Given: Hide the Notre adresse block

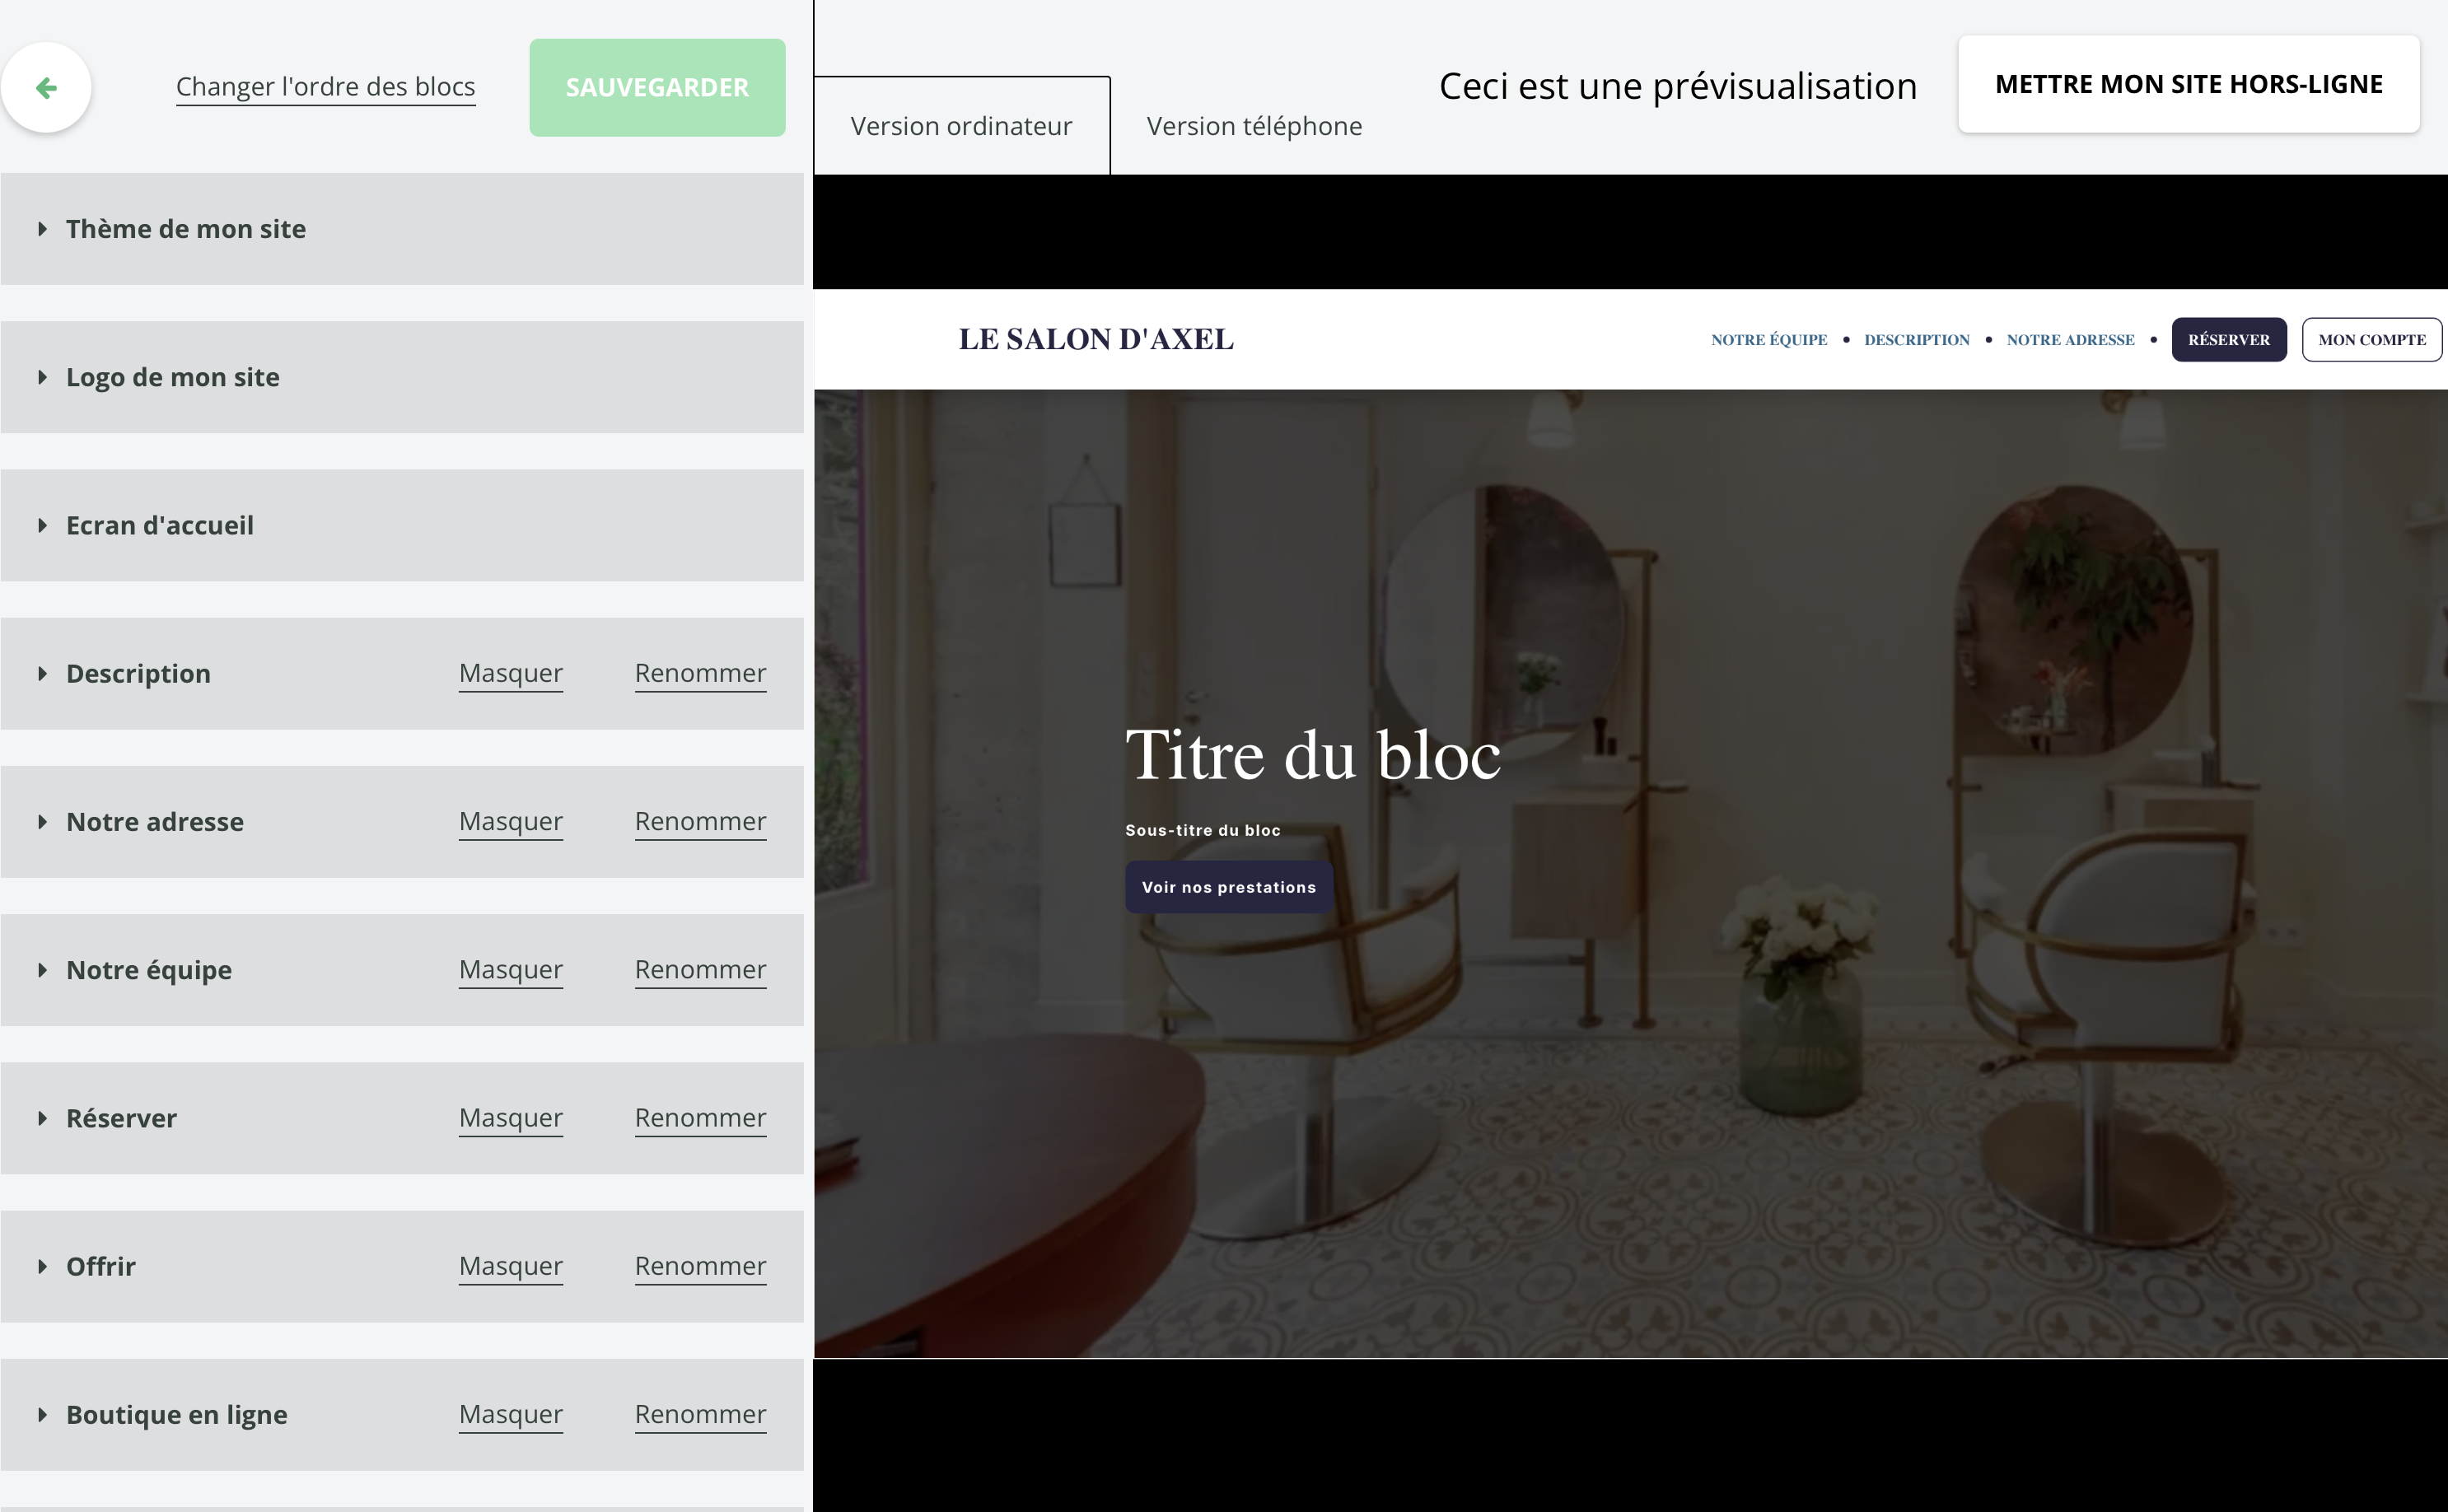Looking at the screenshot, I should 511,821.
